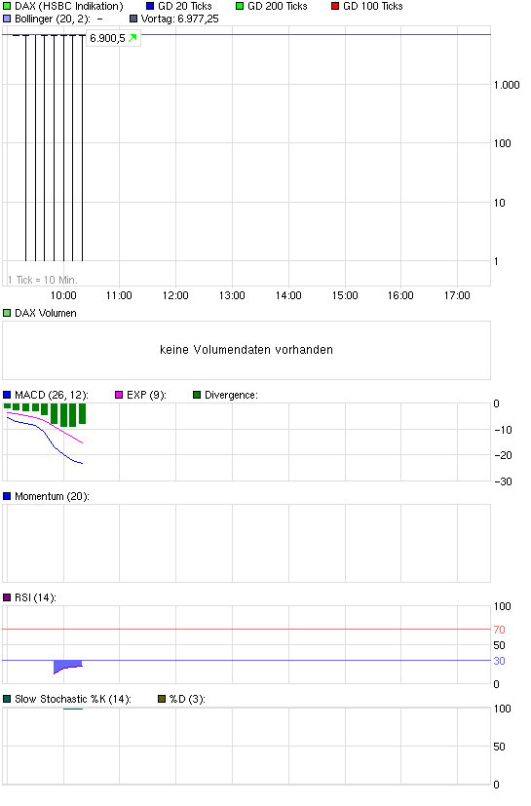Click the current price label 6.900,5
The height and width of the screenshot is (806, 531).
click(107, 38)
